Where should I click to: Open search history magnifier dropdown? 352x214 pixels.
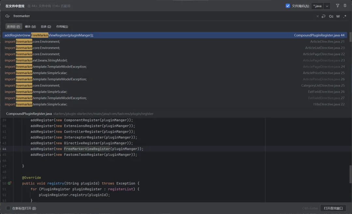(7, 16)
